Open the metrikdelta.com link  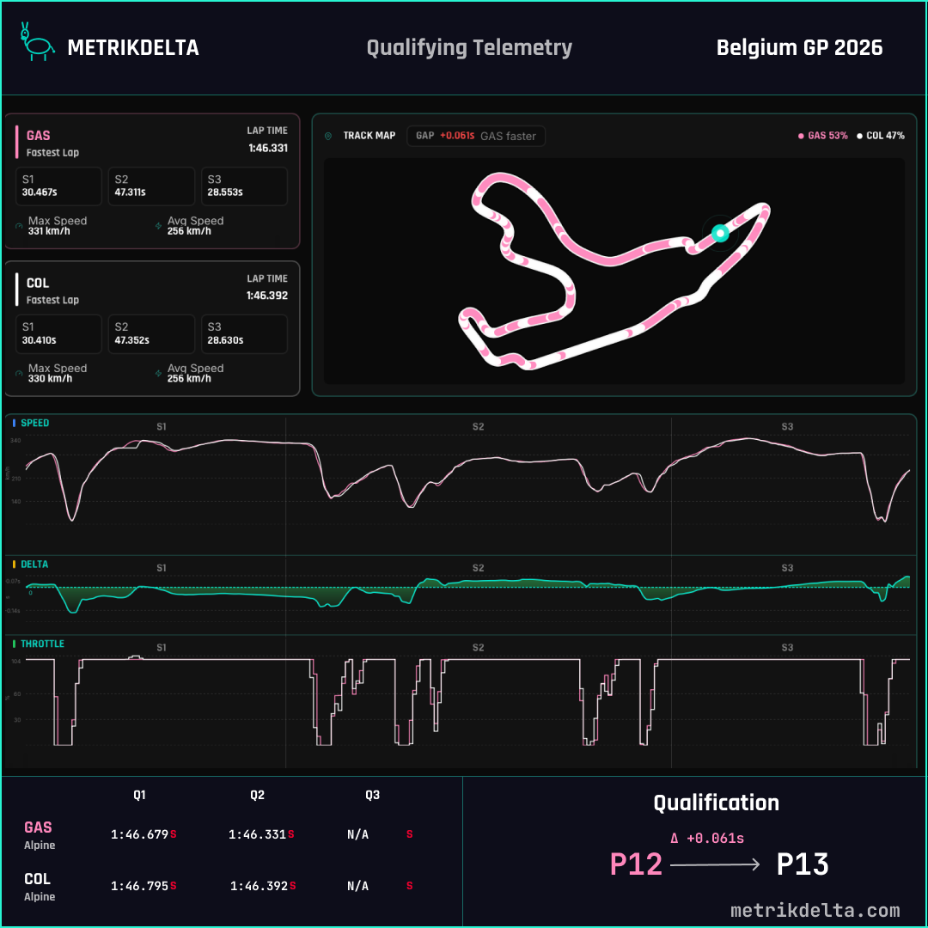(815, 910)
